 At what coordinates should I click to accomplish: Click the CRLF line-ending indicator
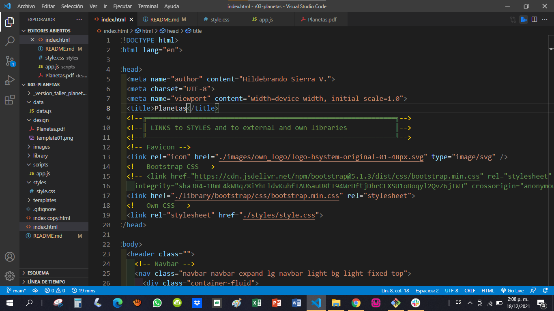[469, 290]
